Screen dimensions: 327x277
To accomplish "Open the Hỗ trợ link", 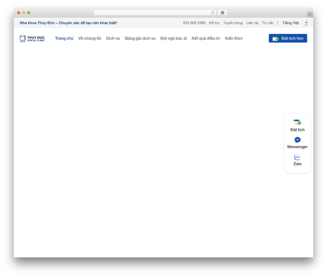I will point(214,23).
